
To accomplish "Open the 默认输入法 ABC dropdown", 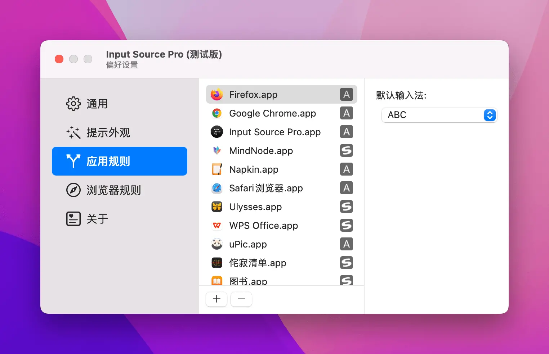I will pos(439,115).
